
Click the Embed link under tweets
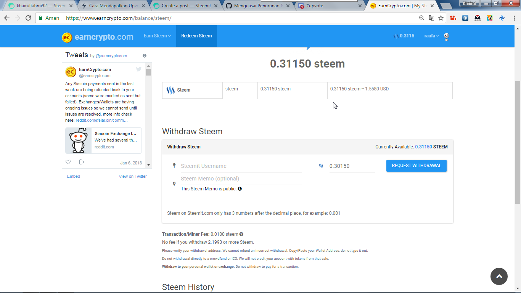tap(74, 176)
